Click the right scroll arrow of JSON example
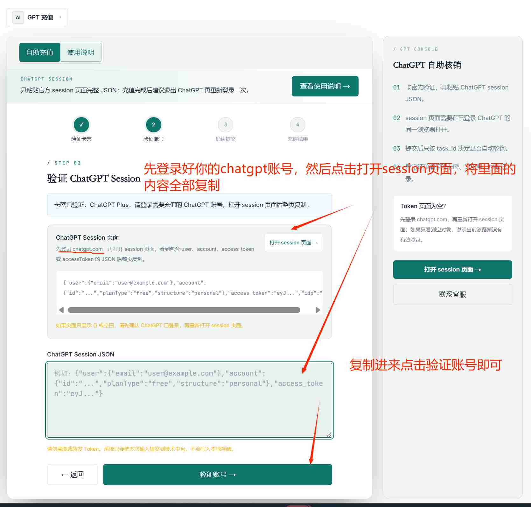 coord(318,310)
